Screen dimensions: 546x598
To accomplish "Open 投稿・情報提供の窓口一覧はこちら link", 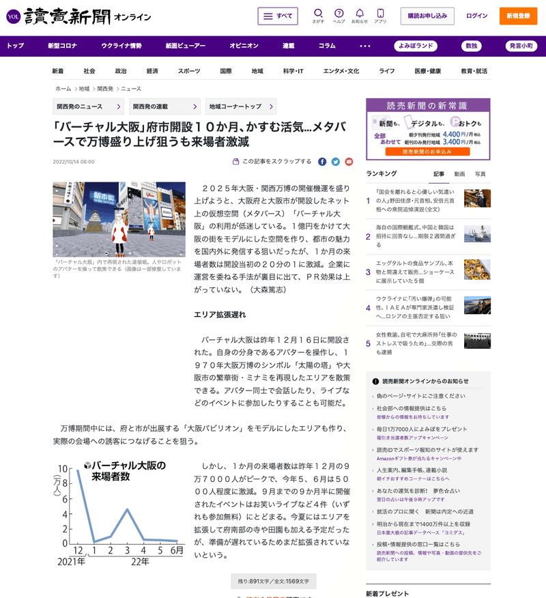I will pyautogui.click(x=418, y=544).
